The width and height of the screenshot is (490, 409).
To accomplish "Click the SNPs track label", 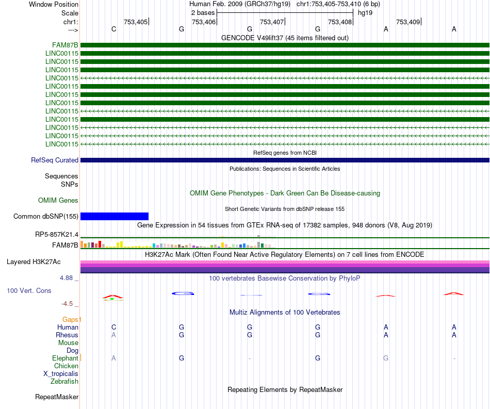I will pos(70,184).
